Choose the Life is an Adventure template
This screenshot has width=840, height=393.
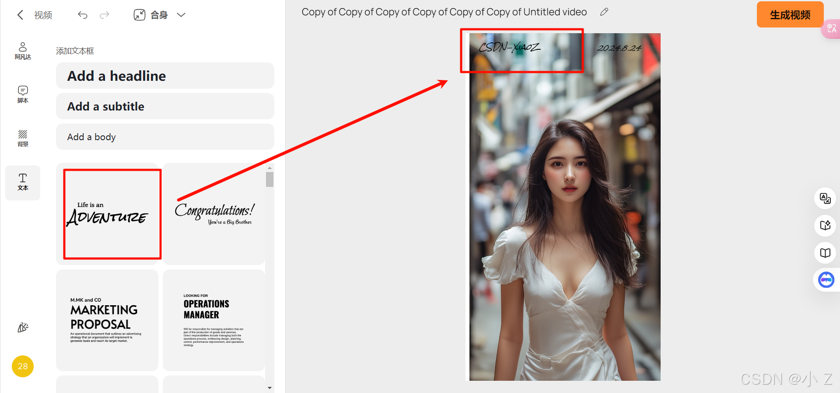click(107, 214)
